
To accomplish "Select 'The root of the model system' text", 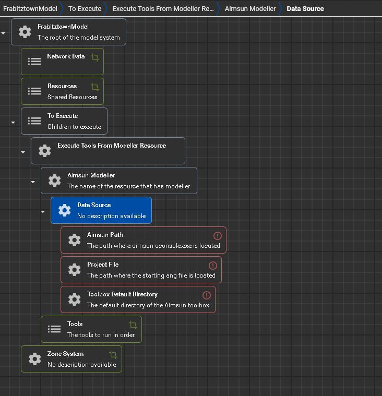I will pyautogui.click(x=79, y=38).
